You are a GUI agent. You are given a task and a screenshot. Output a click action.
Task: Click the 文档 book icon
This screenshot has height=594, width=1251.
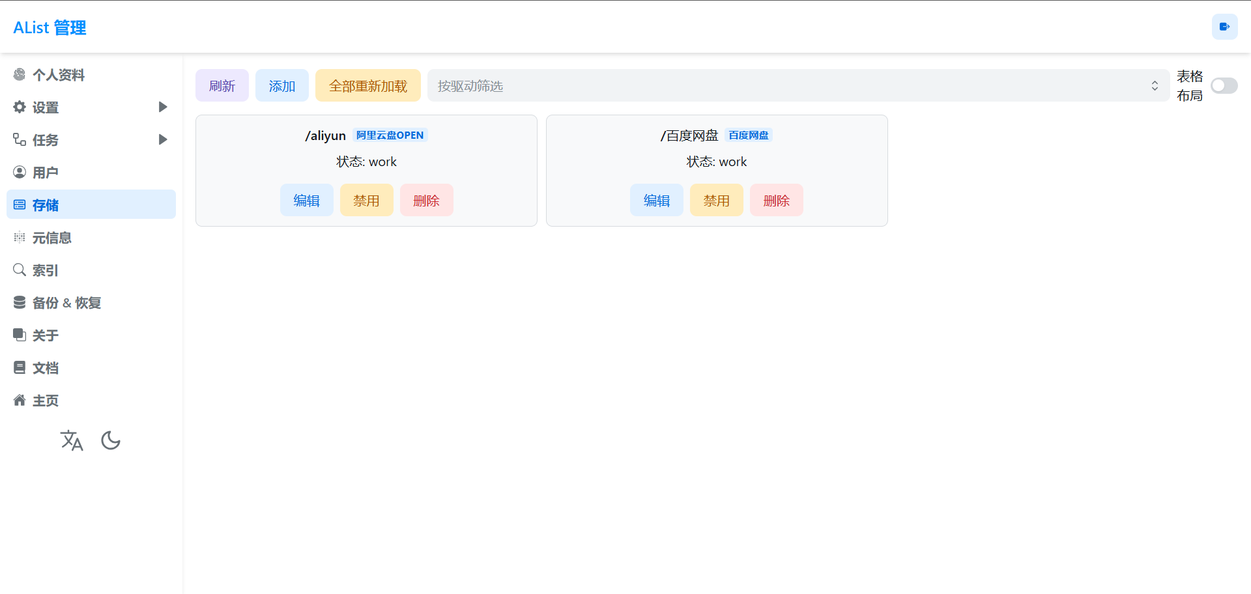click(20, 368)
